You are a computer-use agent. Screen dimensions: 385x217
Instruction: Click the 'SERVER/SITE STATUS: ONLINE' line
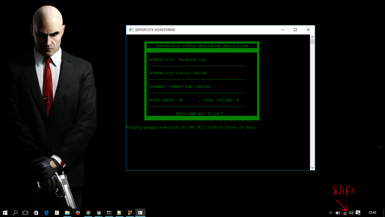coord(178,73)
